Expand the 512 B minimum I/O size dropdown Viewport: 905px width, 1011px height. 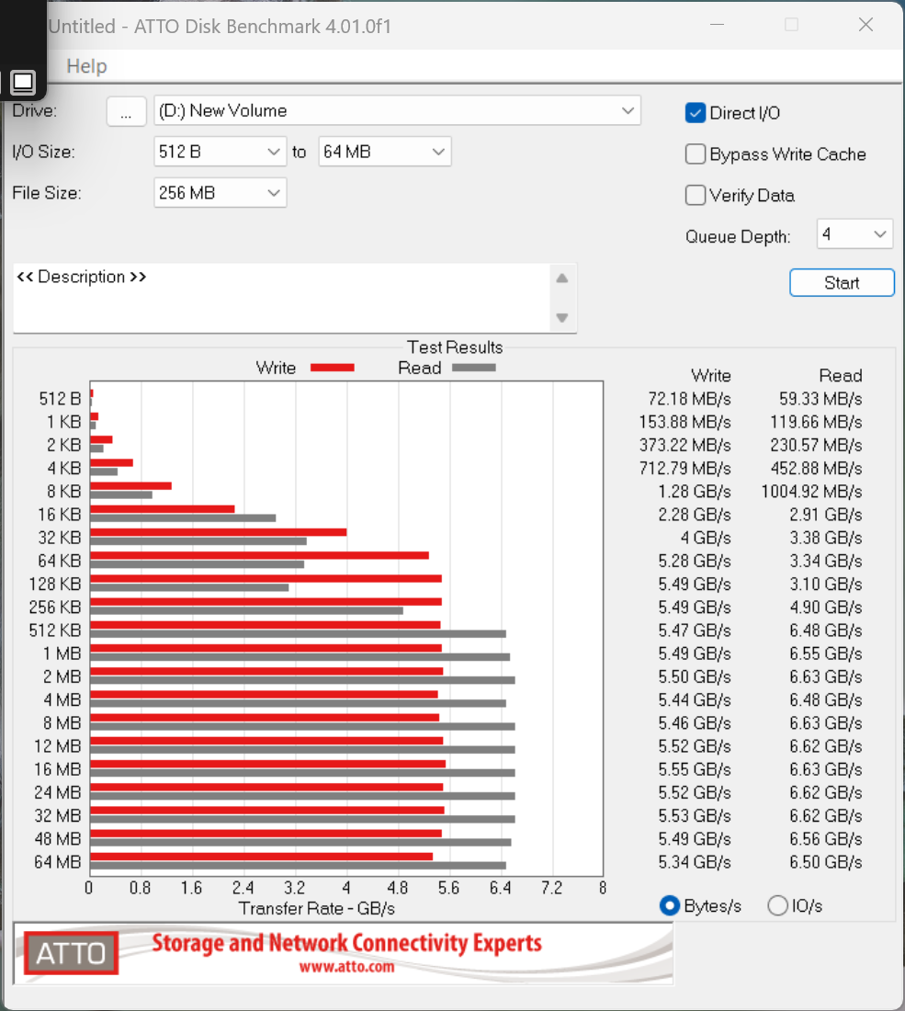[220, 153]
